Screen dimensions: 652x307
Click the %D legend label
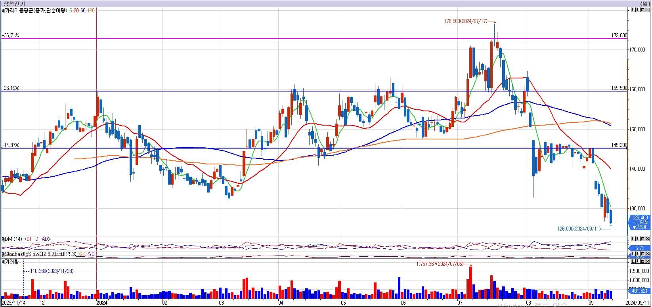pos(91,254)
